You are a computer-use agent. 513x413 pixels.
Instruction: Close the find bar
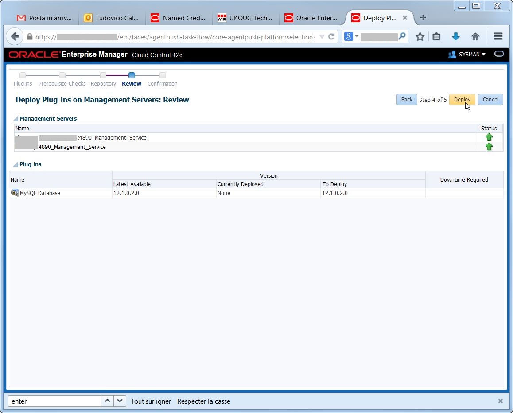(x=500, y=401)
